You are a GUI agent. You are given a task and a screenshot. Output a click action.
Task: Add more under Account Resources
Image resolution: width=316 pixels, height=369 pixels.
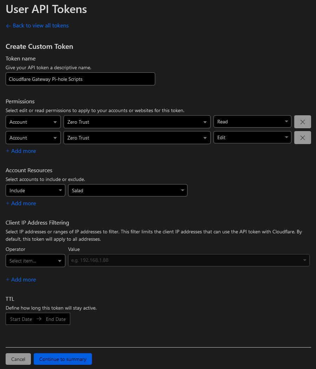(x=21, y=203)
